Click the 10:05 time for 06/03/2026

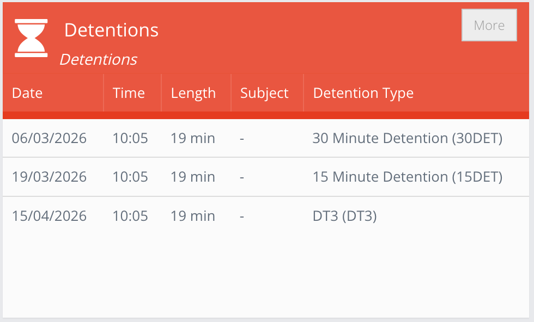coord(130,138)
